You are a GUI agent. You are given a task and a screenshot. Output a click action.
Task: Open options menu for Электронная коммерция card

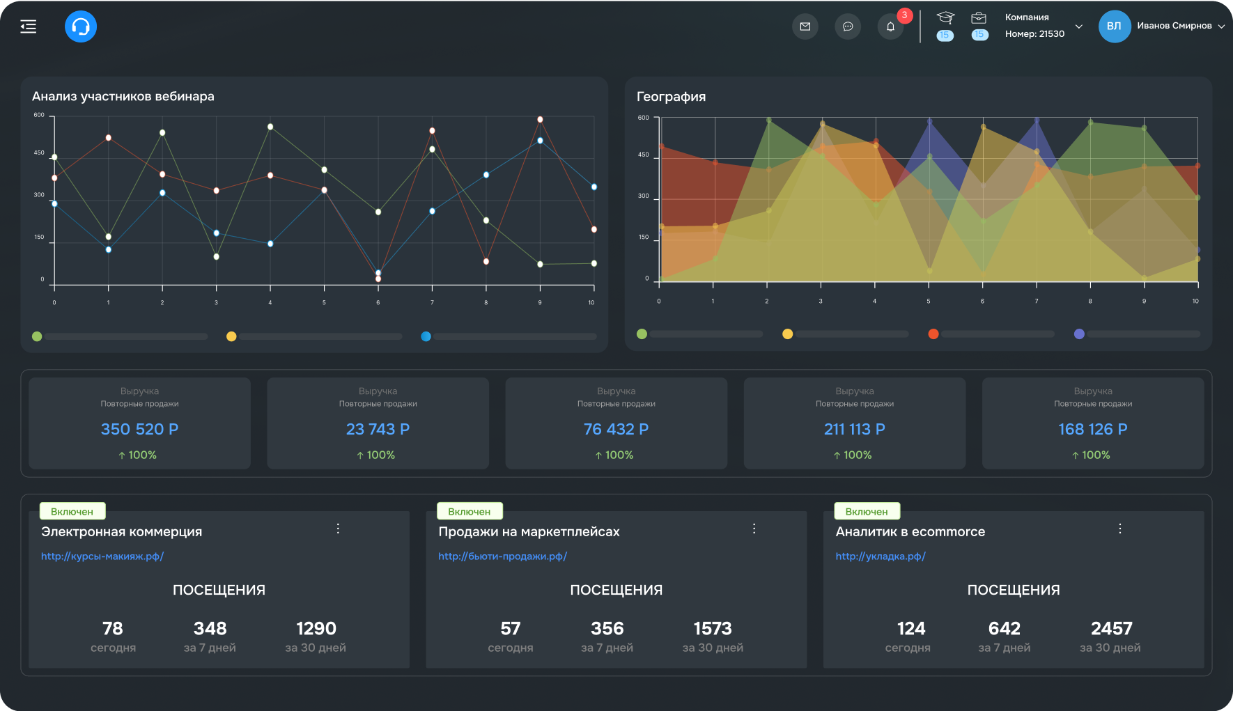(338, 529)
